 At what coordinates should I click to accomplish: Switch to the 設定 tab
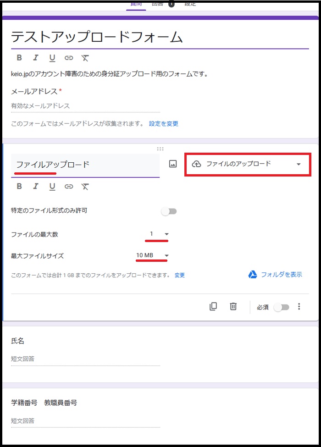click(x=190, y=4)
